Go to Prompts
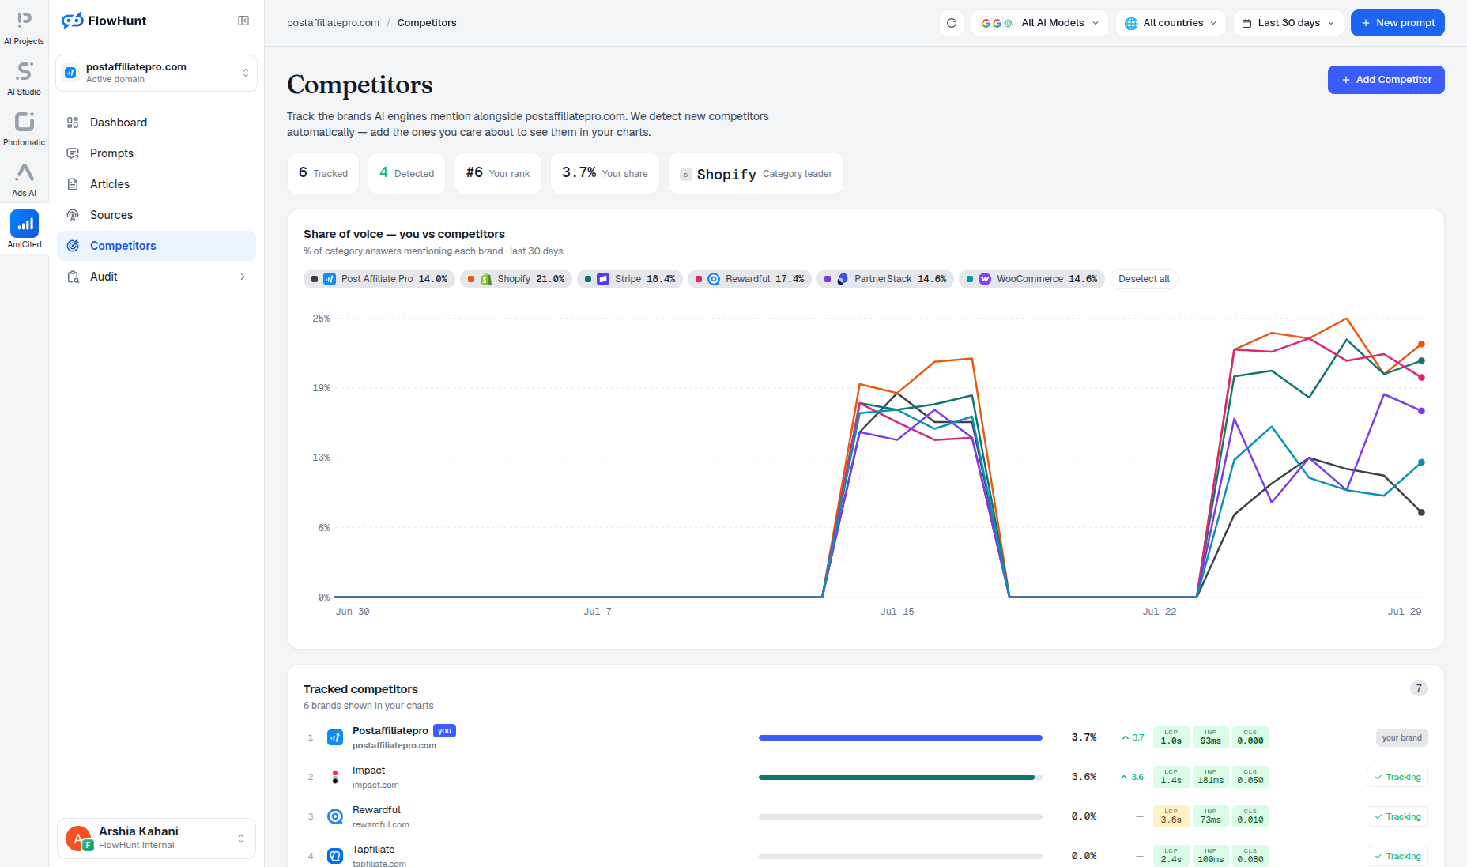 pos(157,153)
